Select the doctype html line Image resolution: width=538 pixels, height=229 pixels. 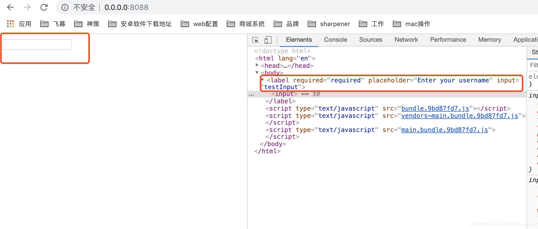click(x=283, y=51)
